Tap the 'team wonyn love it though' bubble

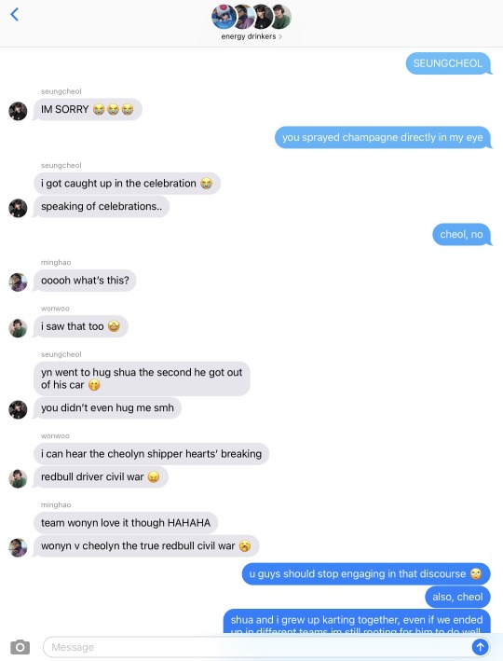click(126, 523)
